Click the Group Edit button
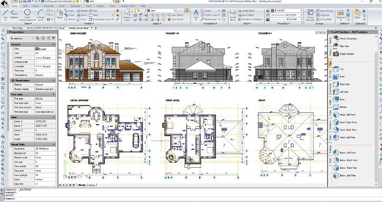The image size is (382, 202). click(x=324, y=19)
